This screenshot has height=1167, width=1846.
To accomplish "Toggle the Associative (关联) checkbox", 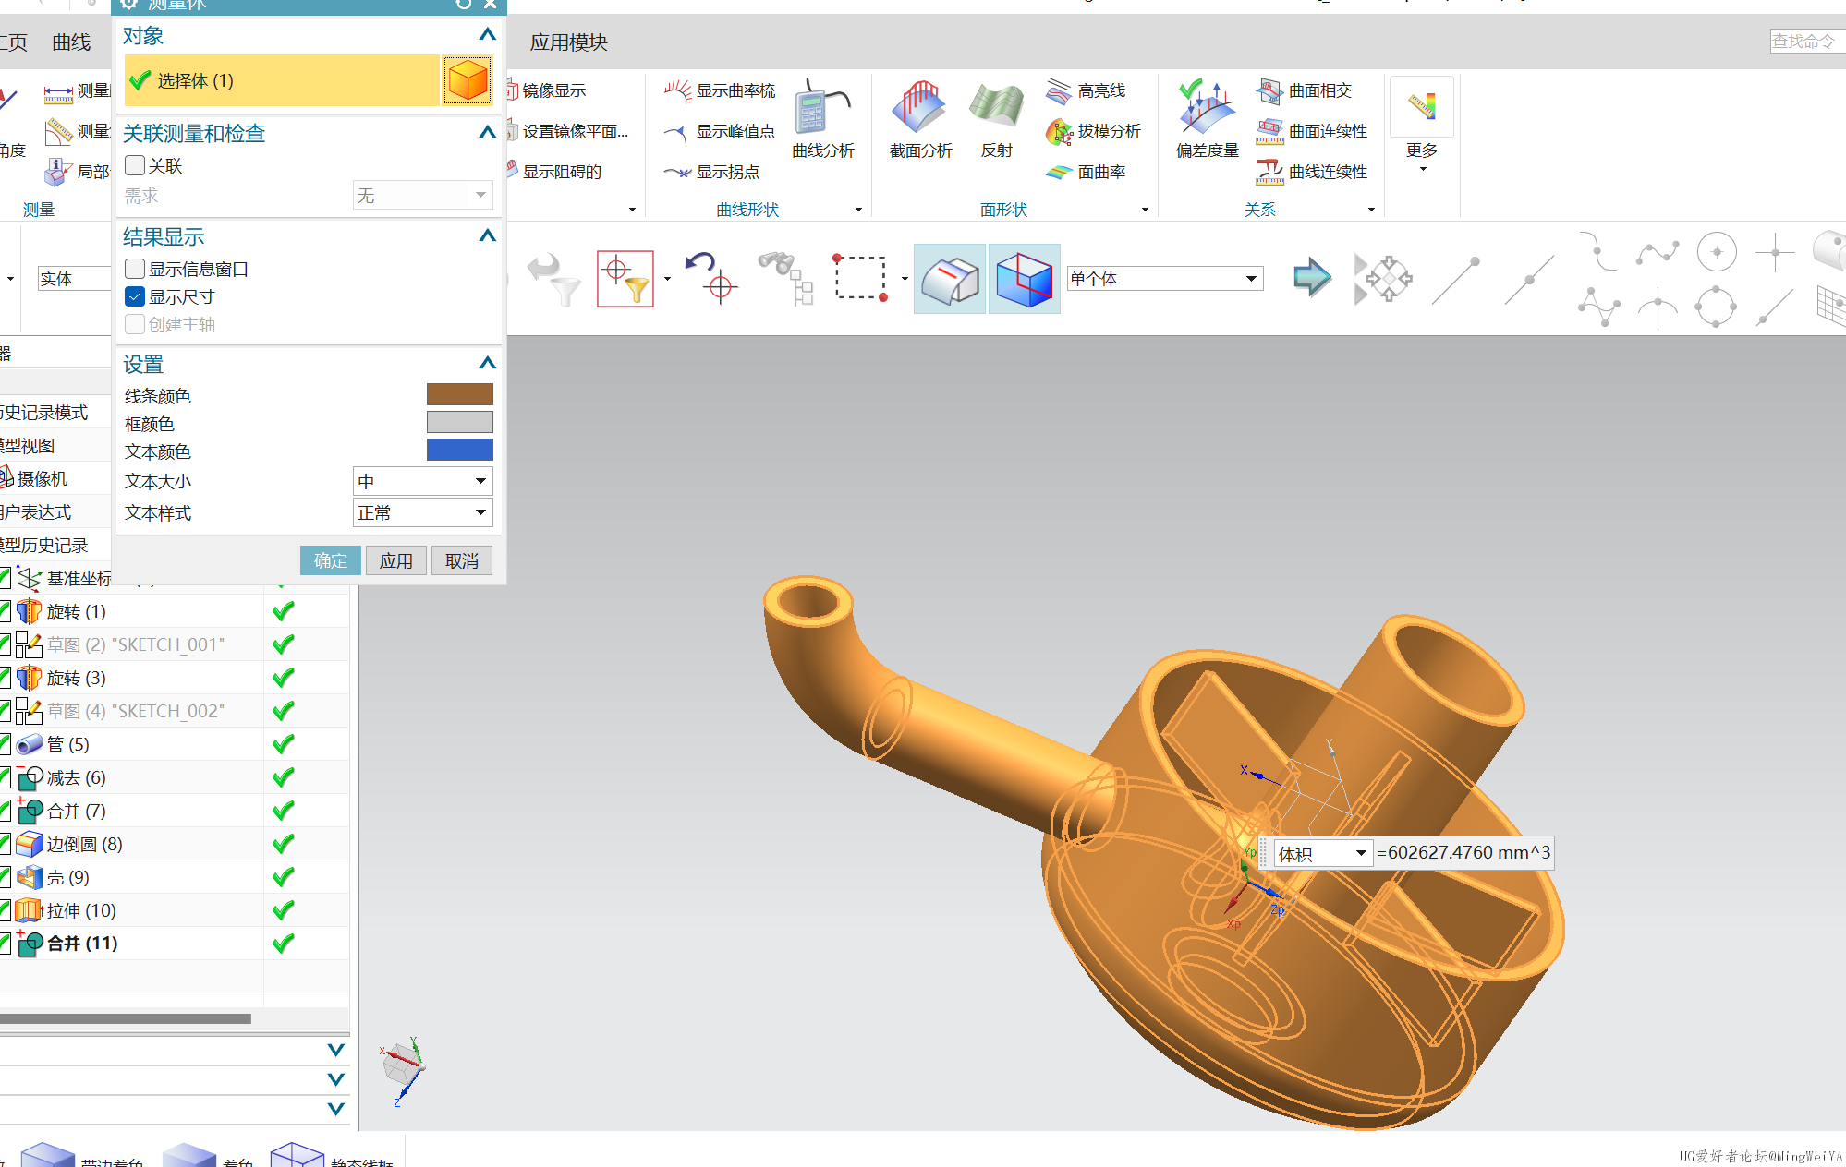I will pos(135,165).
